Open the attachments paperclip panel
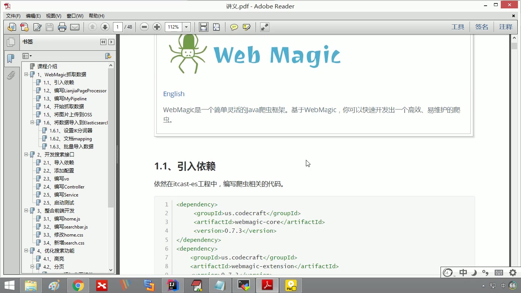This screenshot has width=521, height=293. [11, 75]
